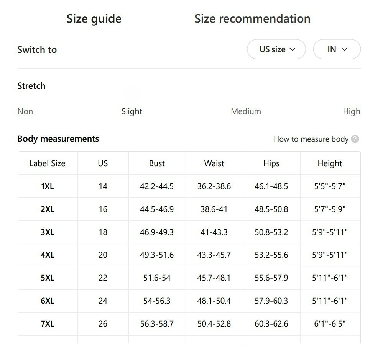Select the Medium stretch level label
The image size is (383, 361).
coord(246,111)
